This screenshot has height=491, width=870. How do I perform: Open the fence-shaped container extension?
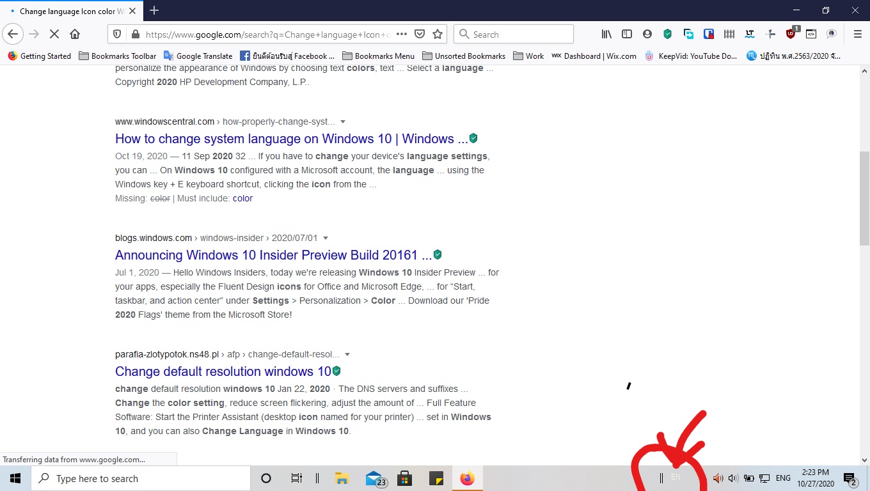coord(729,34)
